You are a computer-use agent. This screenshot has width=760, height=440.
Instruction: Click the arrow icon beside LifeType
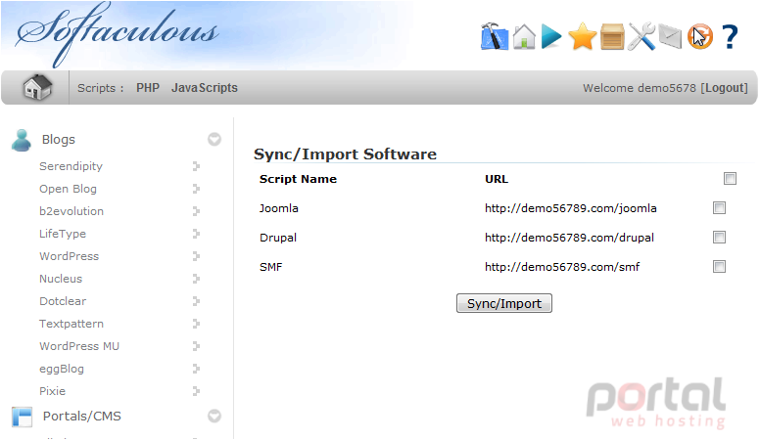[196, 234]
